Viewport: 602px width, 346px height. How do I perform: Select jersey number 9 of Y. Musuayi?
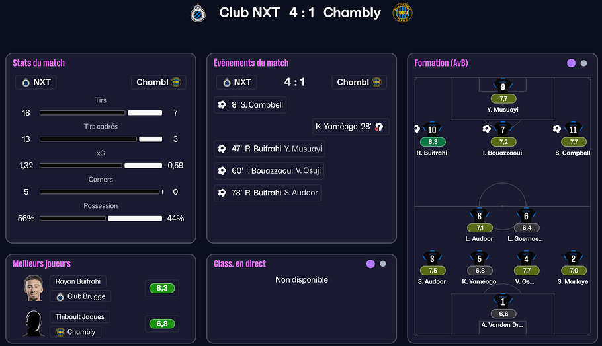(503, 86)
